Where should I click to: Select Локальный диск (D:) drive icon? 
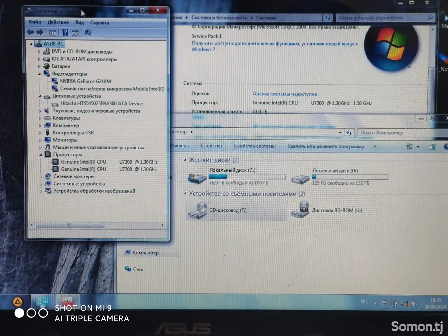[300, 179]
